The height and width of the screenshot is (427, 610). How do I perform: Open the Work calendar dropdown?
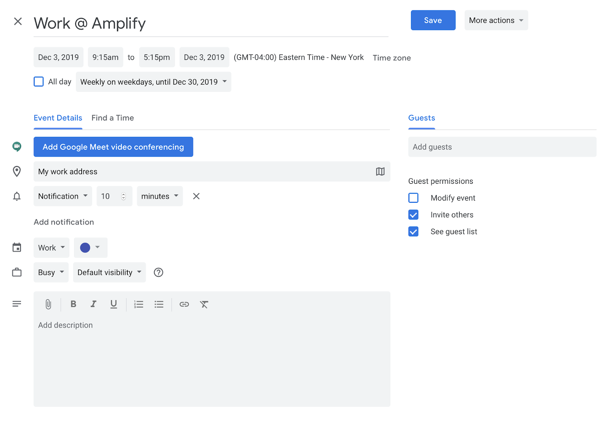click(x=51, y=248)
